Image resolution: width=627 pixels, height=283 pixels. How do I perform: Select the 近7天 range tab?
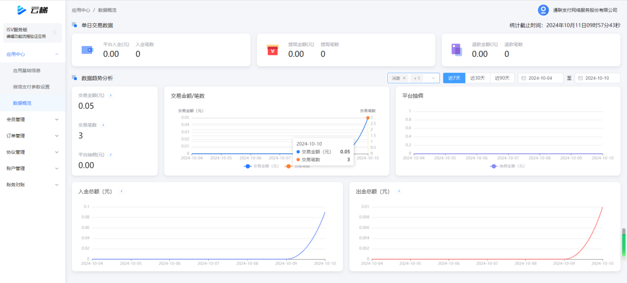pos(454,78)
